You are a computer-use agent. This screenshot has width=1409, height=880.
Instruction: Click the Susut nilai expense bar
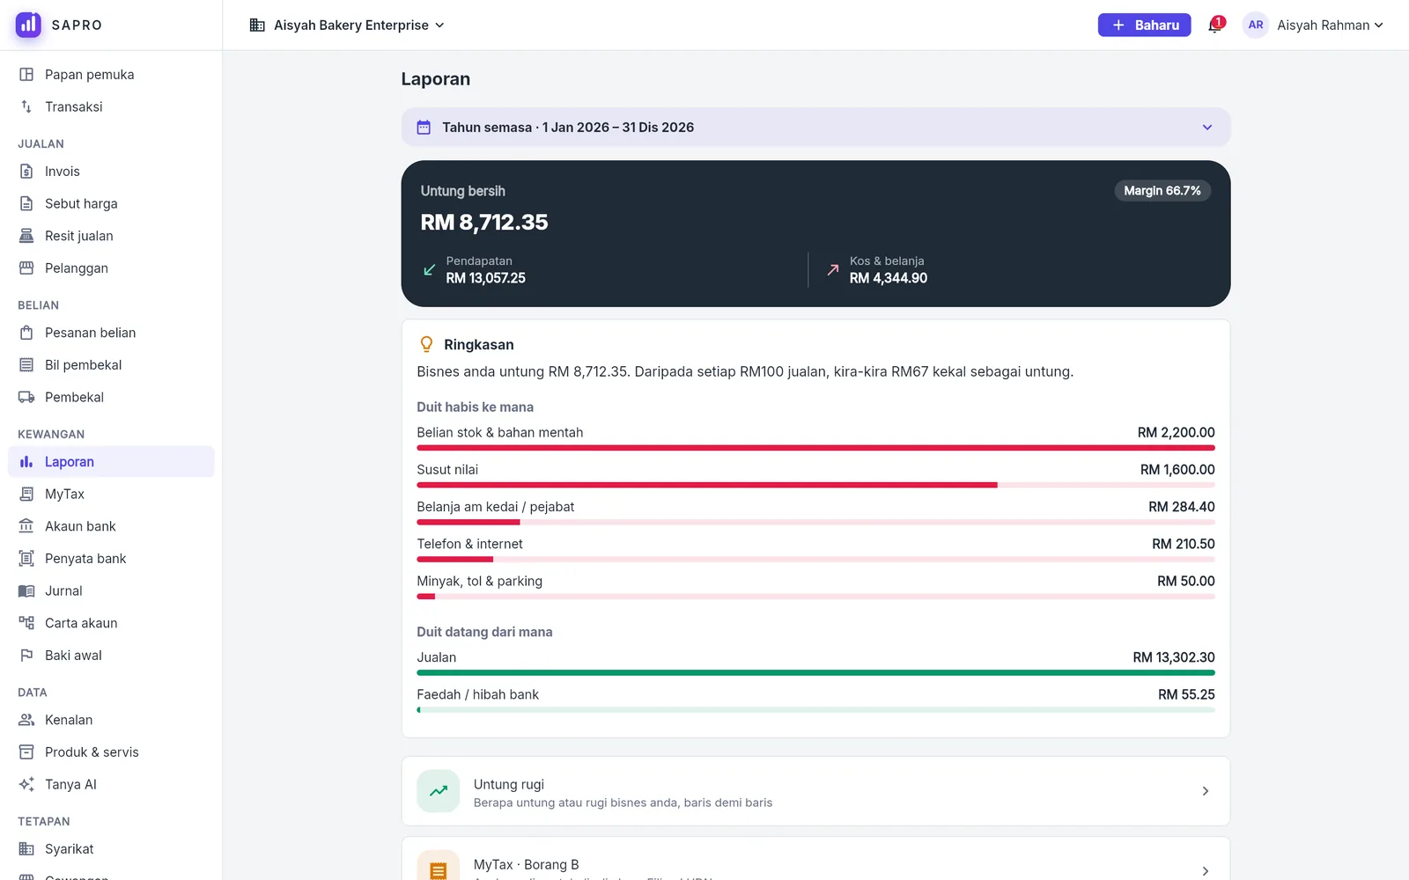pyautogui.click(x=815, y=485)
